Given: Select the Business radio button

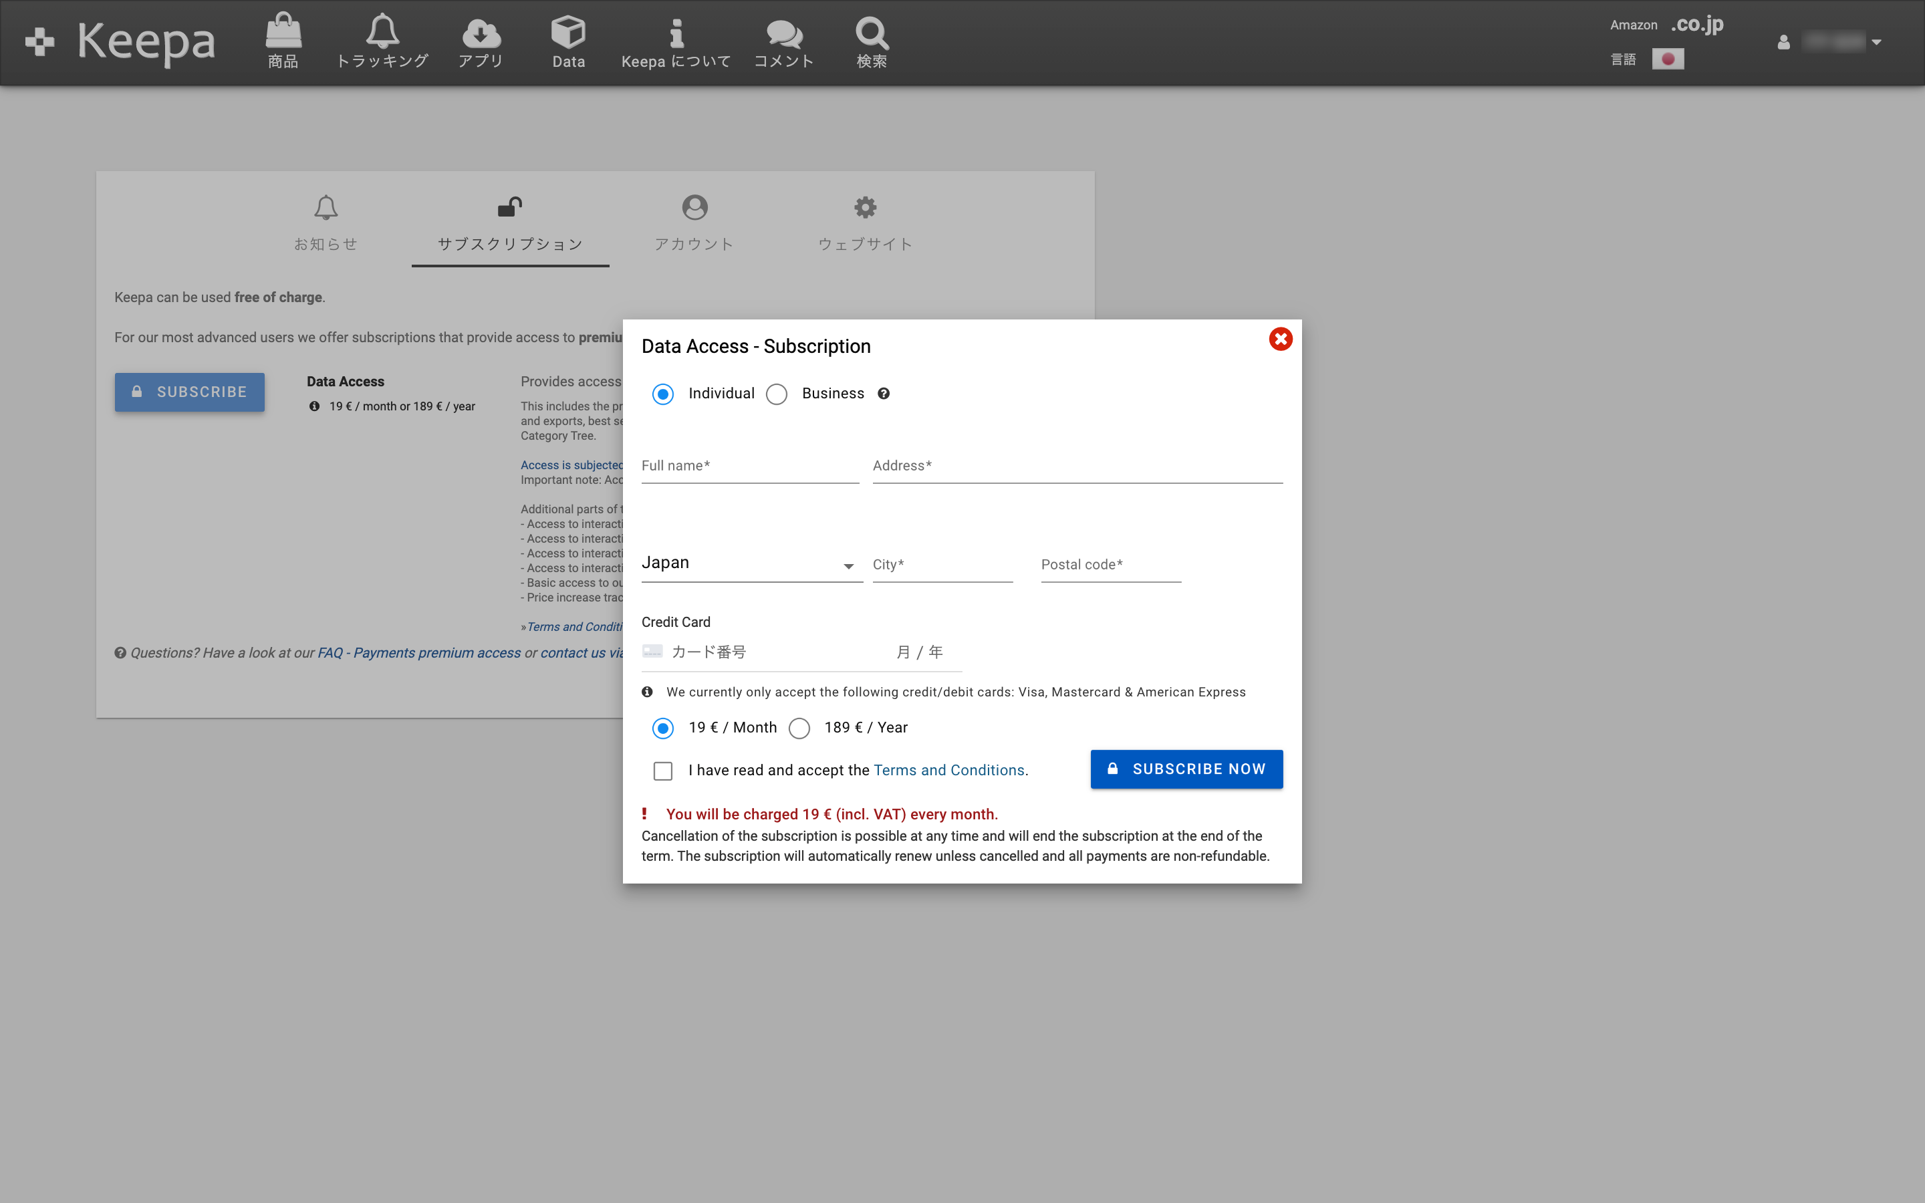Looking at the screenshot, I should pos(777,394).
